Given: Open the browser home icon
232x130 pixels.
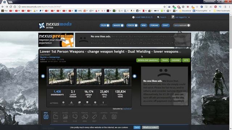Looking at the screenshot, I should click(x=15, y=7).
